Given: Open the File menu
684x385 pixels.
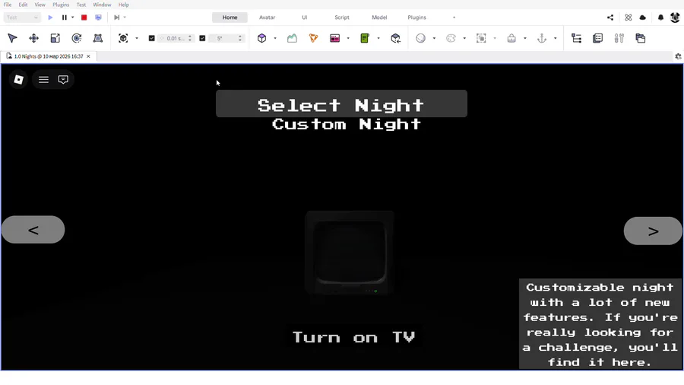Looking at the screenshot, I should tap(8, 5).
